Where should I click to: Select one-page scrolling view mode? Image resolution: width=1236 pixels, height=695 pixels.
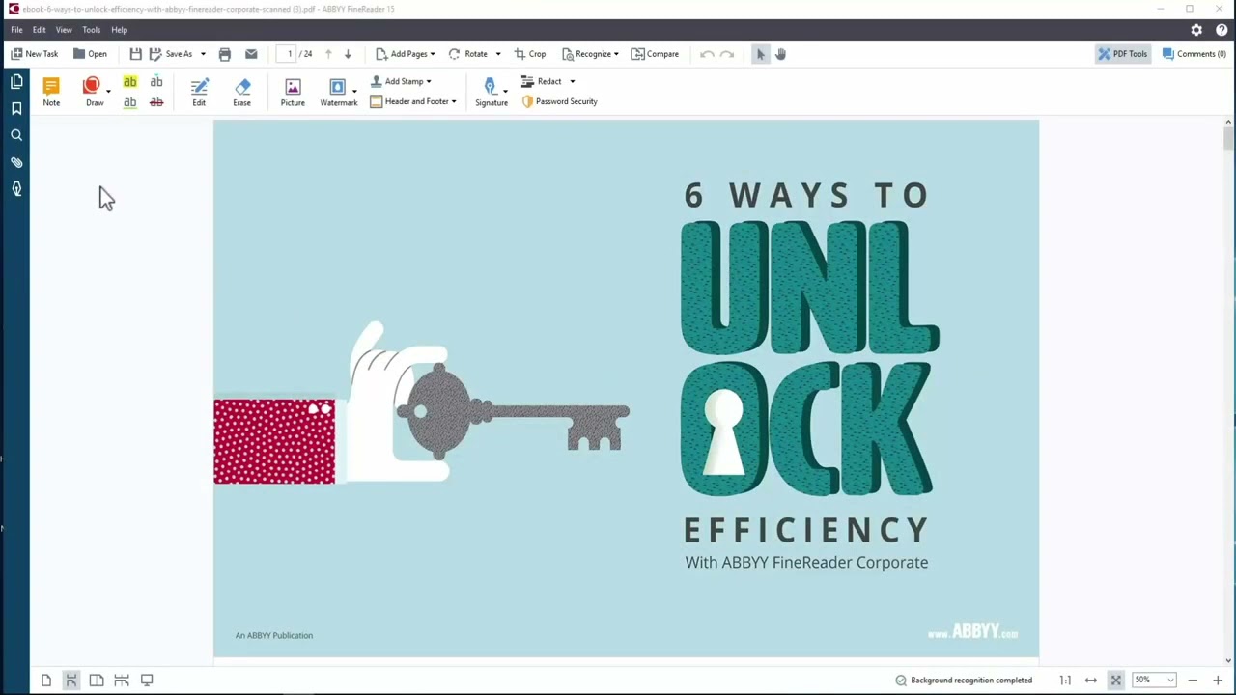[x=70, y=681]
